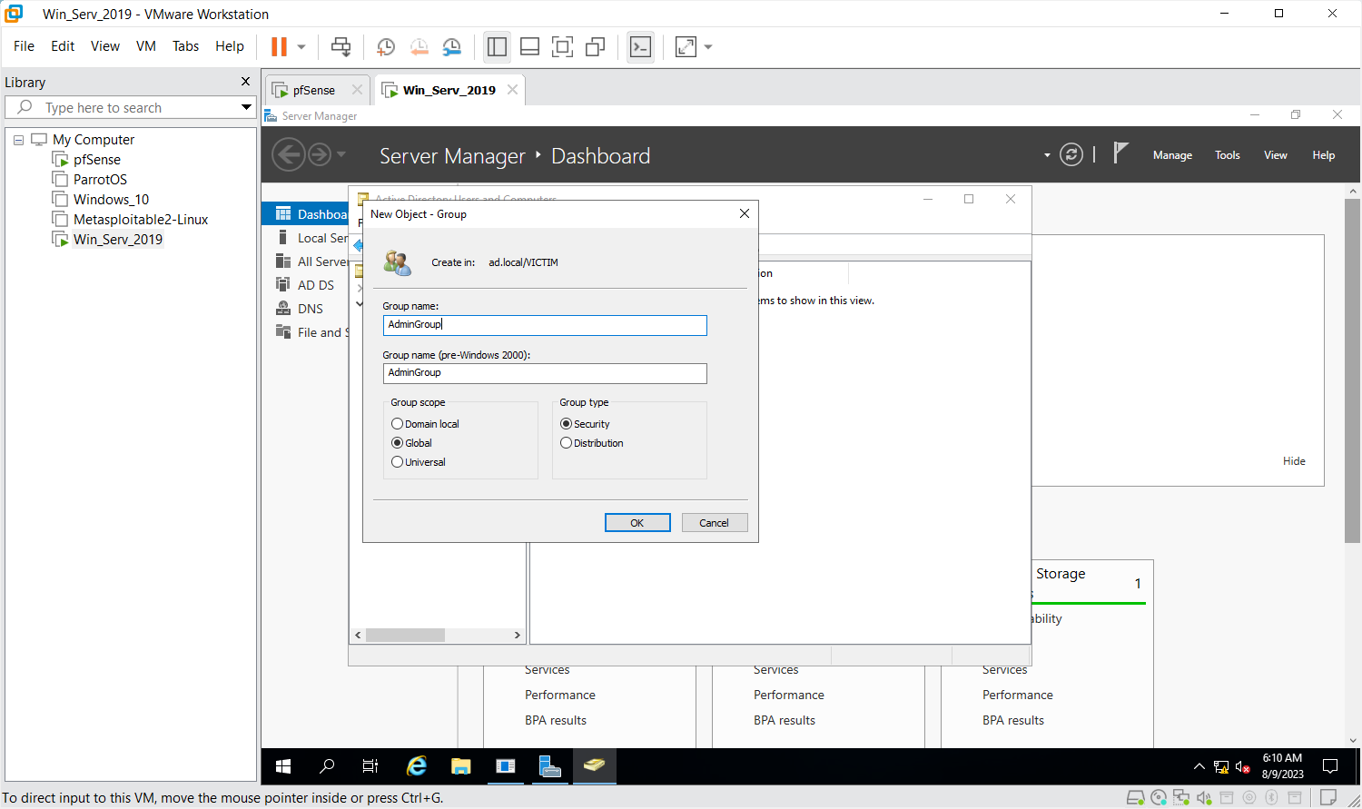This screenshot has height=809, width=1362.
Task: Select Universal group scope
Action: click(398, 462)
